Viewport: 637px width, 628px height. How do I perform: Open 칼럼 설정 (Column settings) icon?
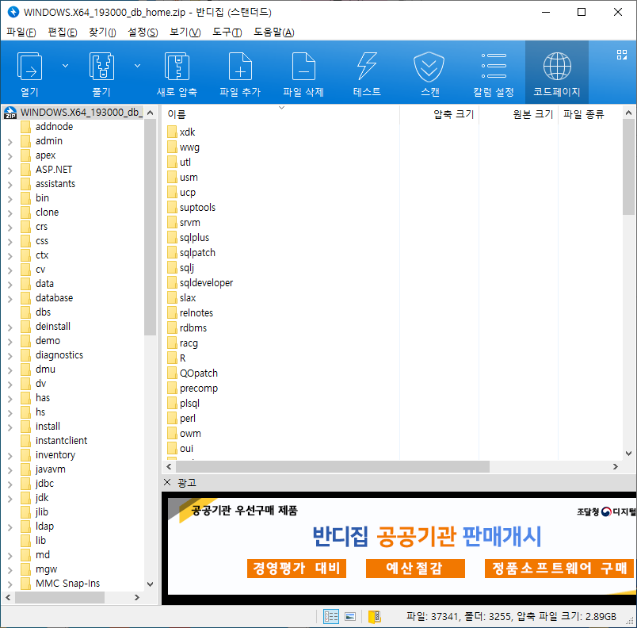pyautogui.click(x=494, y=66)
